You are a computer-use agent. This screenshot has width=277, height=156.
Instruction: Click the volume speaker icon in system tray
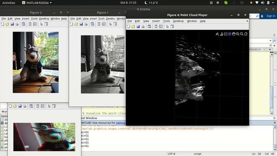click(263, 3)
